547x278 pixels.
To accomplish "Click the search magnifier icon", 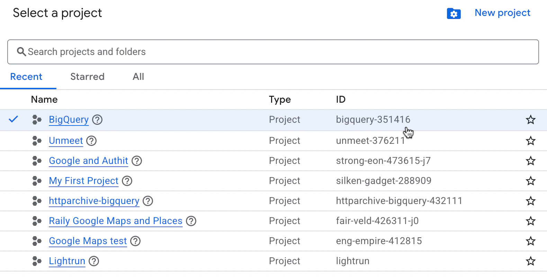I will click(x=21, y=52).
